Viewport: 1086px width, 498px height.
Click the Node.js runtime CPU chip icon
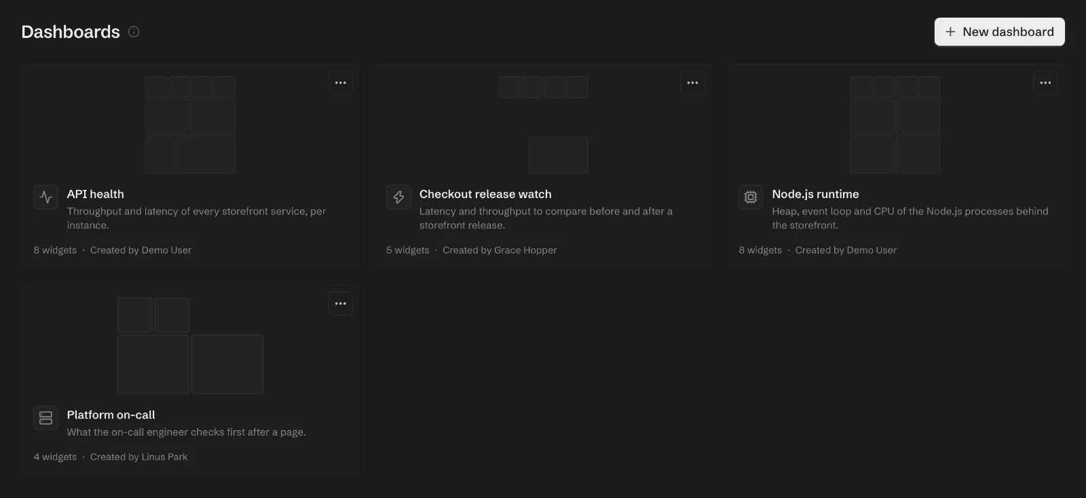tap(751, 197)
